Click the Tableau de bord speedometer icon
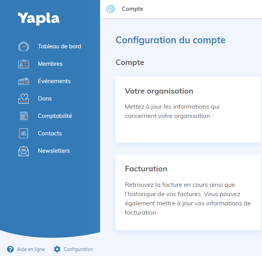Screen dimensions: 262x256 pyautogui.click(x=24, y=46)
